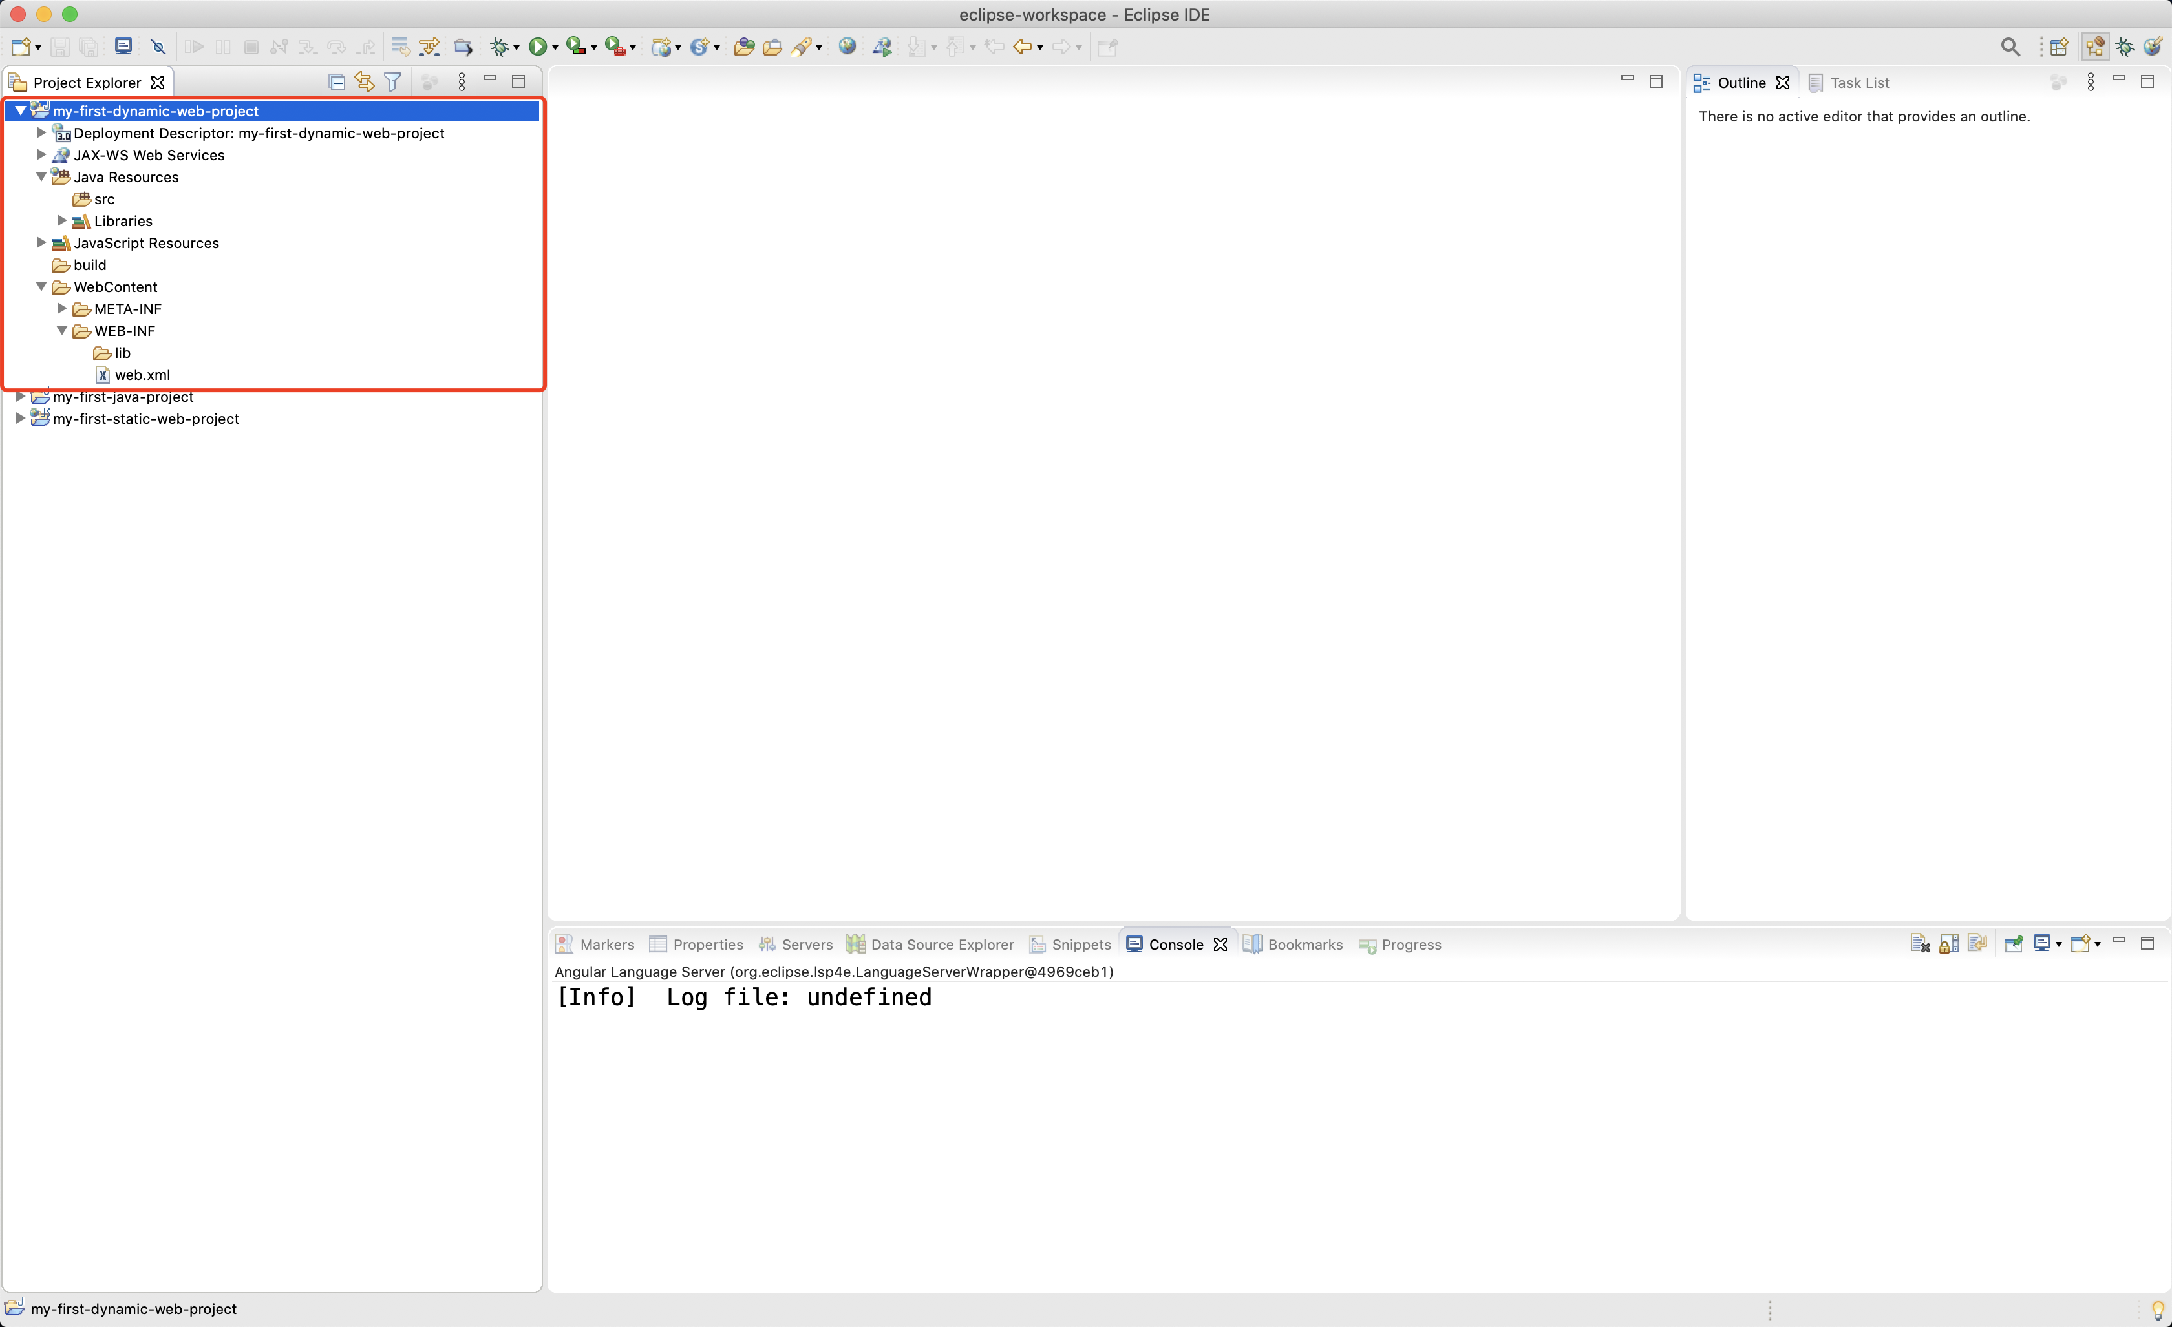Switch to the Progress tab
The height and width of the screenshot is (1327, 2172).
point(1400,944)
